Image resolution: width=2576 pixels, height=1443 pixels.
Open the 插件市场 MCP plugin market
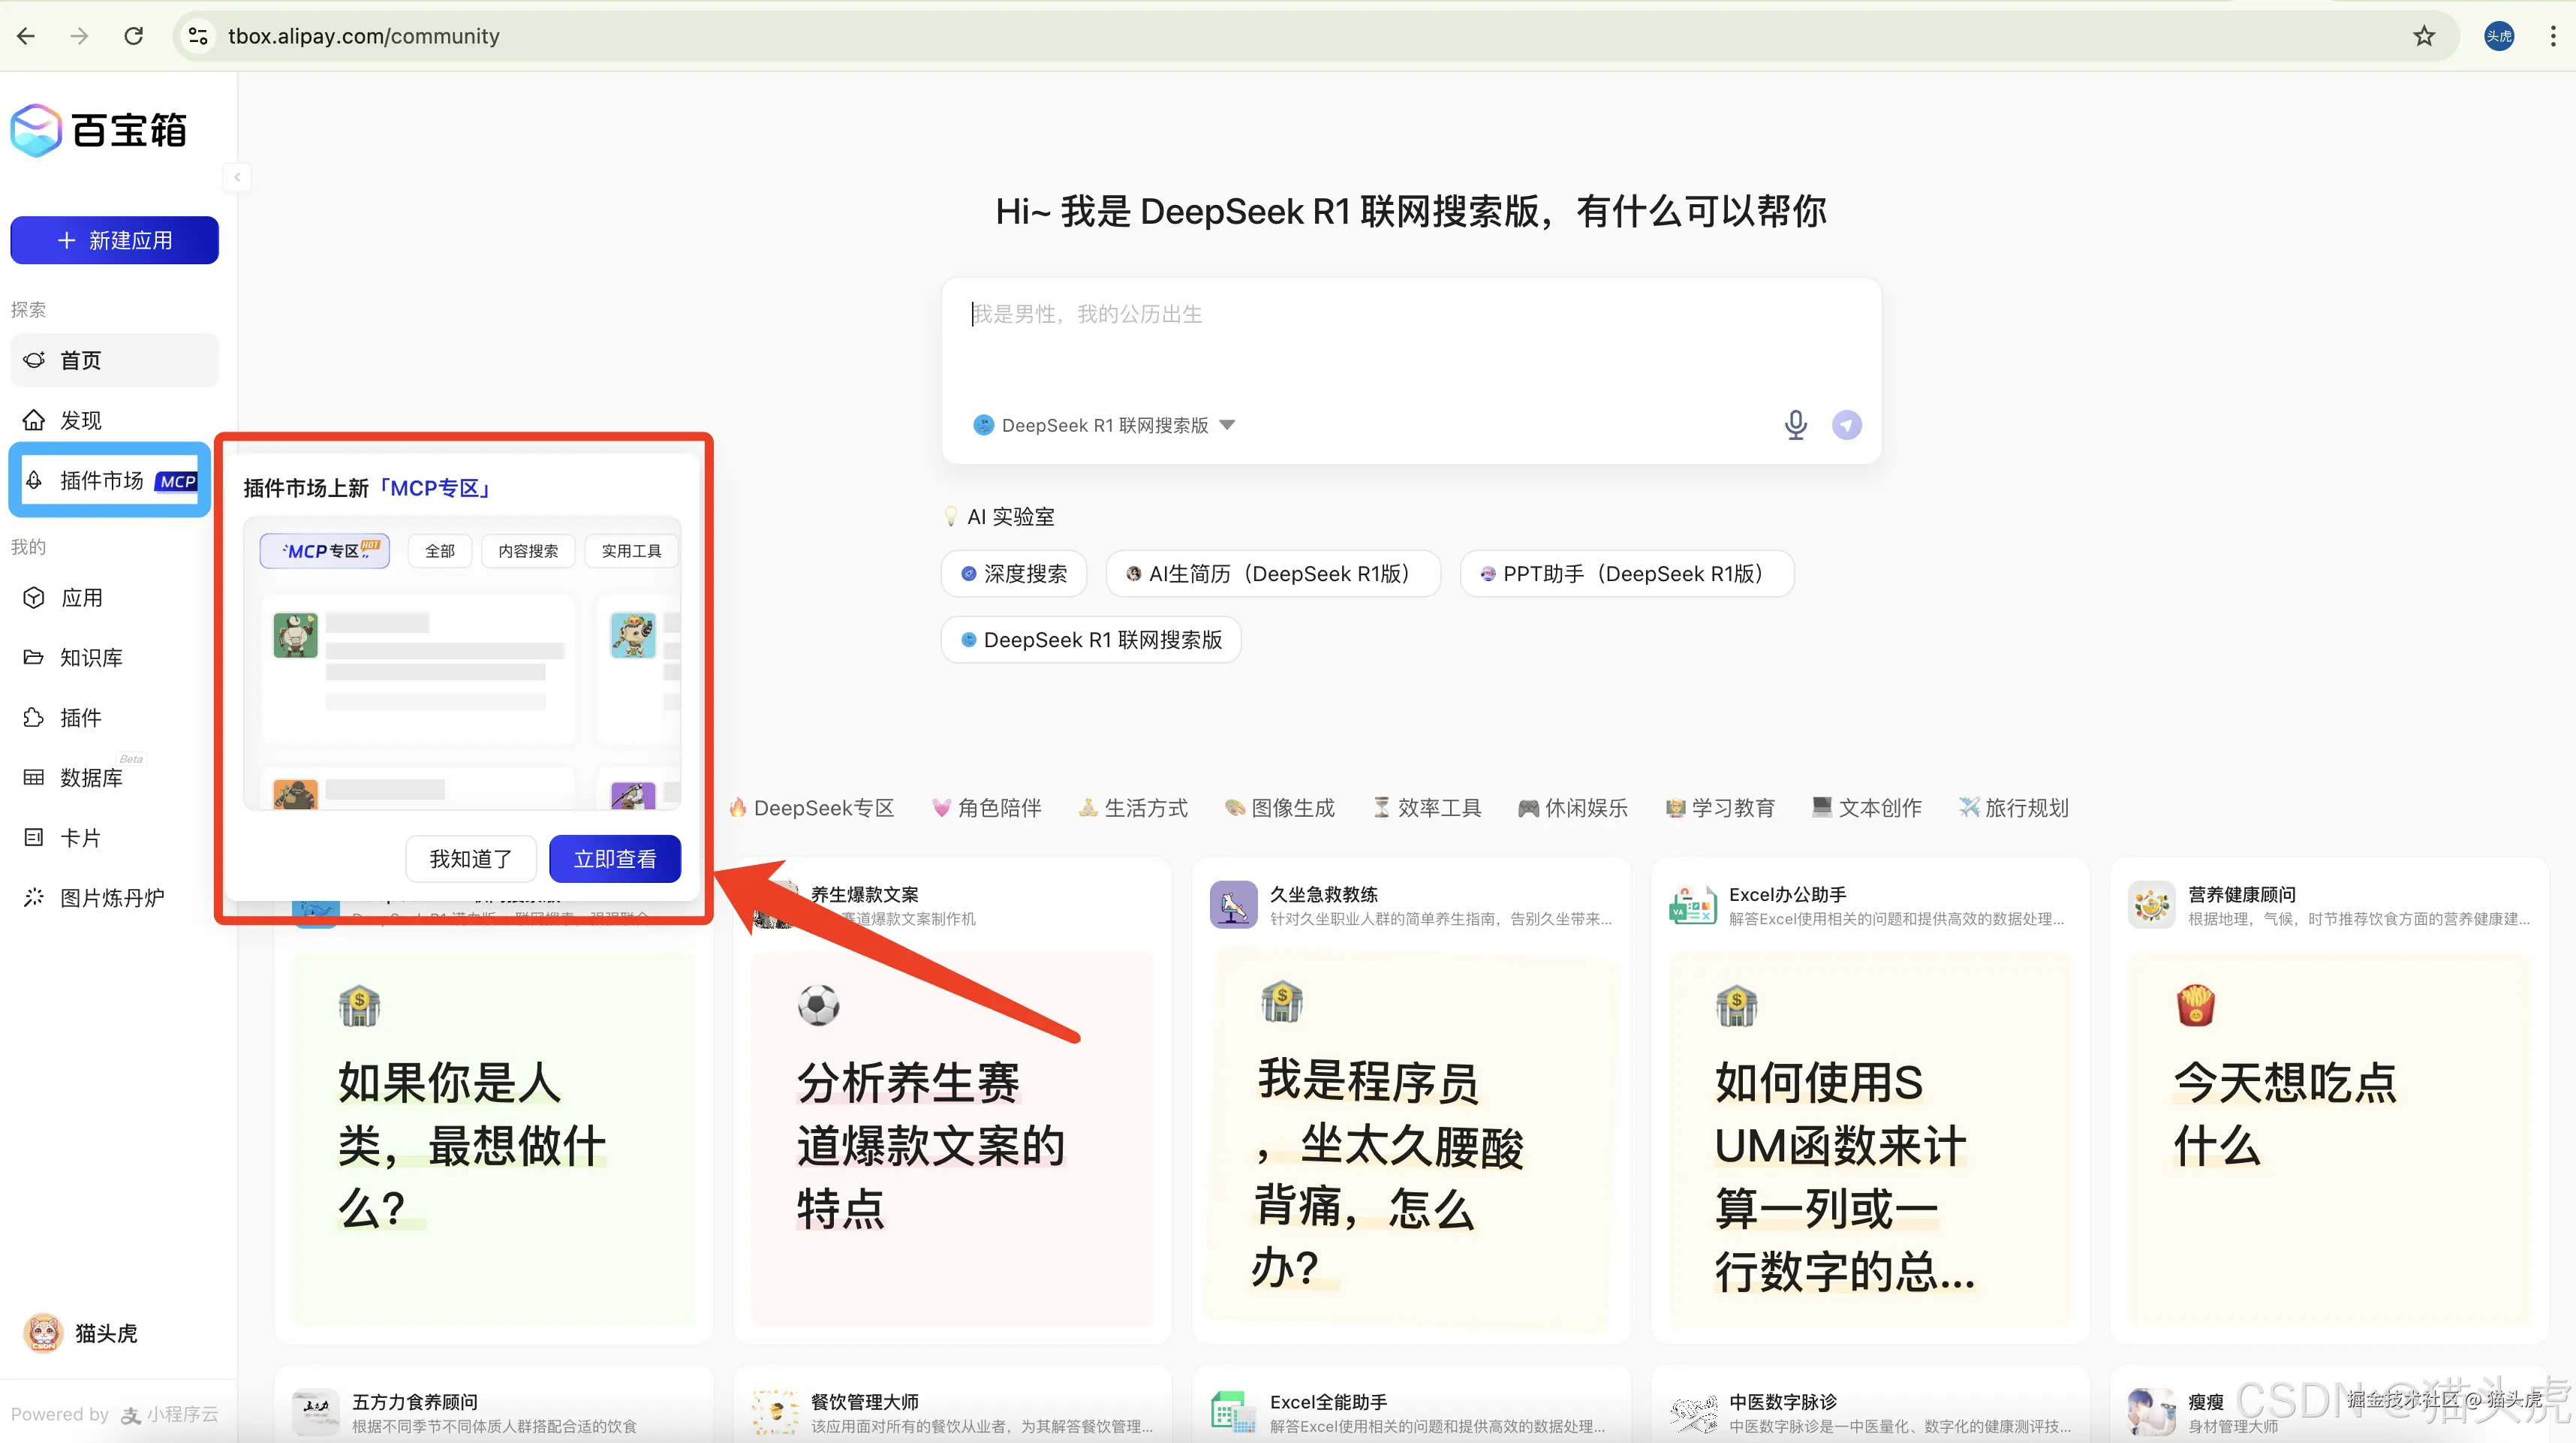pyautogui.click(x=34, y=480)
